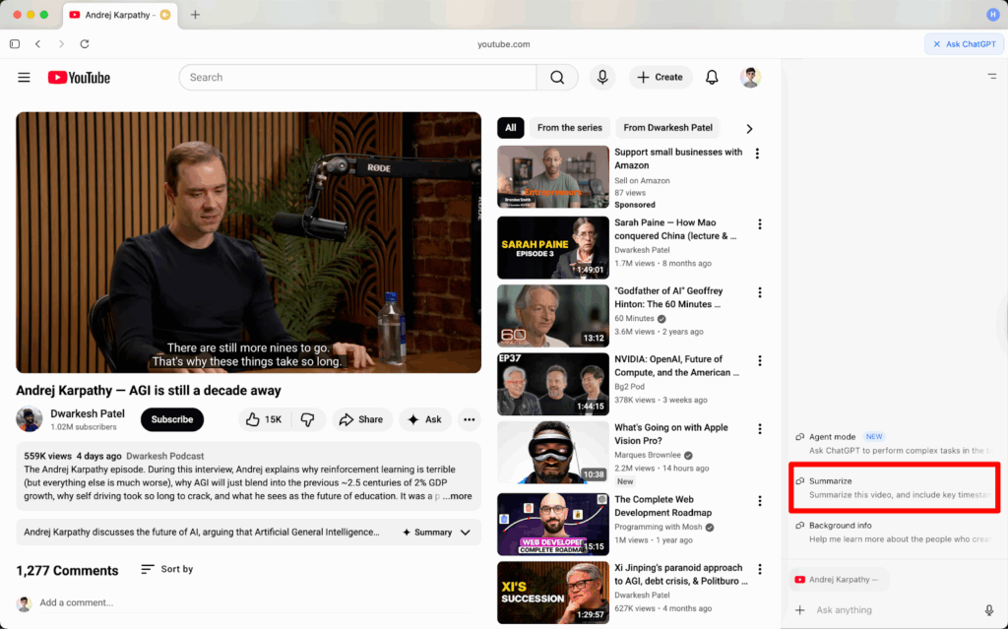
Task: Select the Andrej Karpathy browser tab
Action: click(120, 16)
